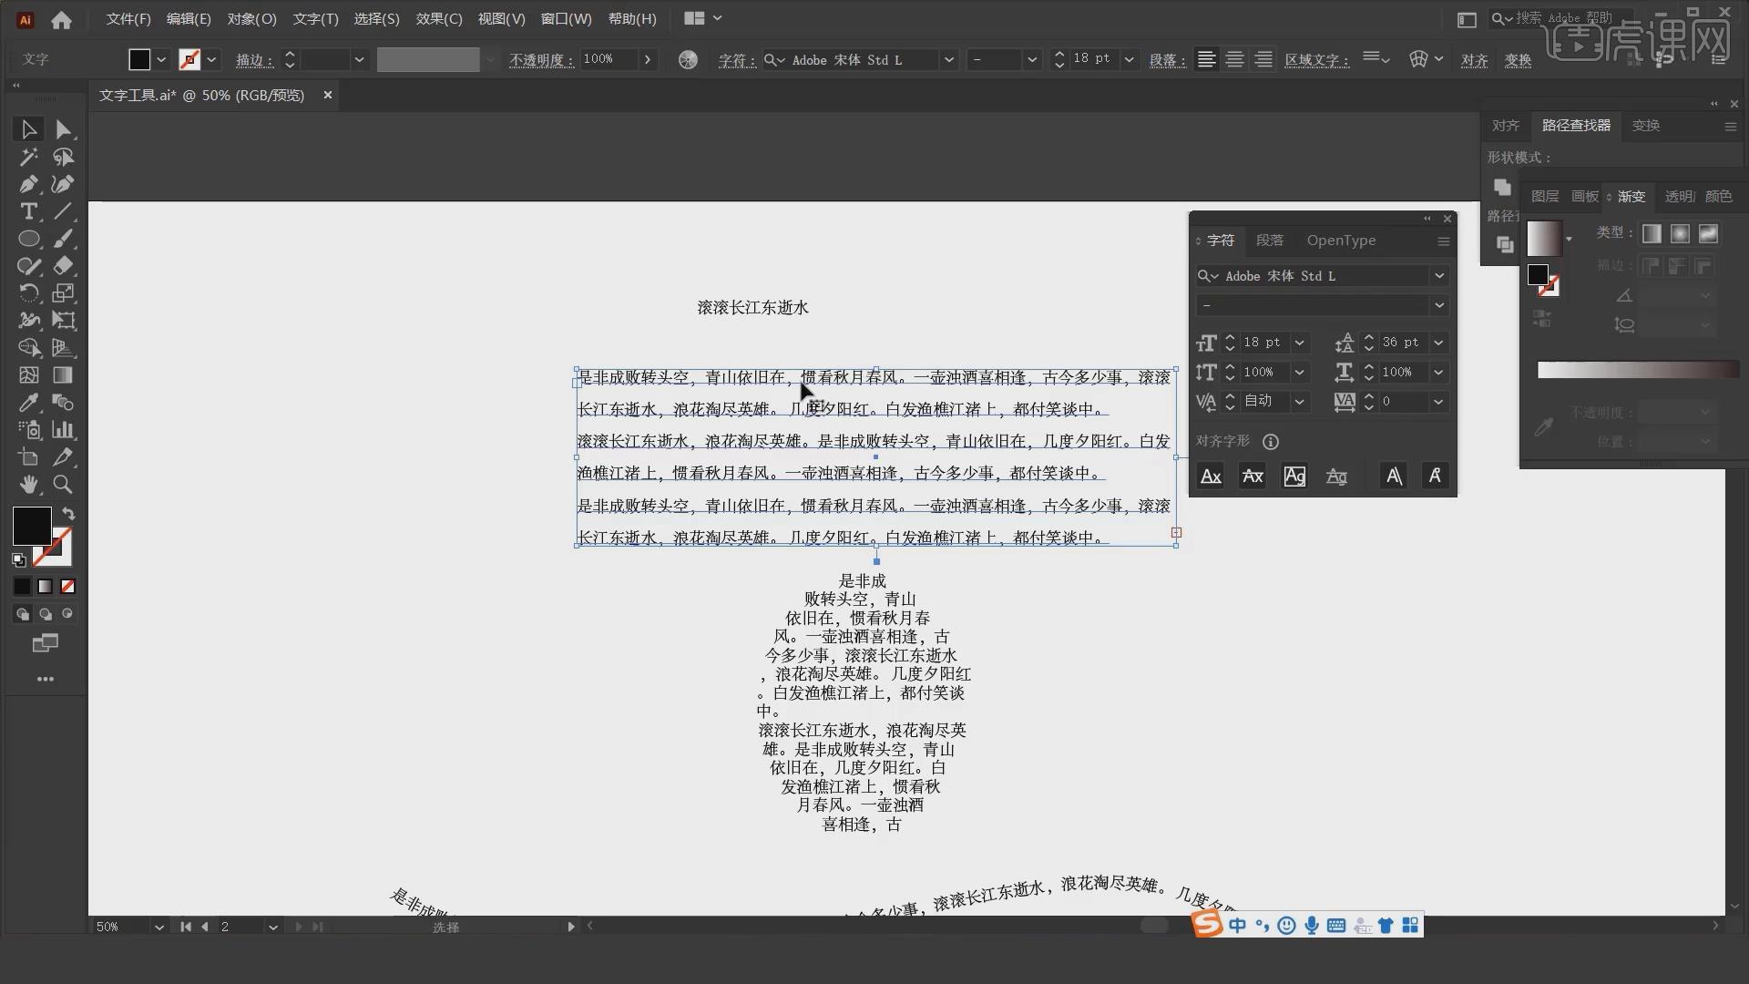Select the Paintbrush tool
Screen dimensions: 1749x984
coord(63,239)
